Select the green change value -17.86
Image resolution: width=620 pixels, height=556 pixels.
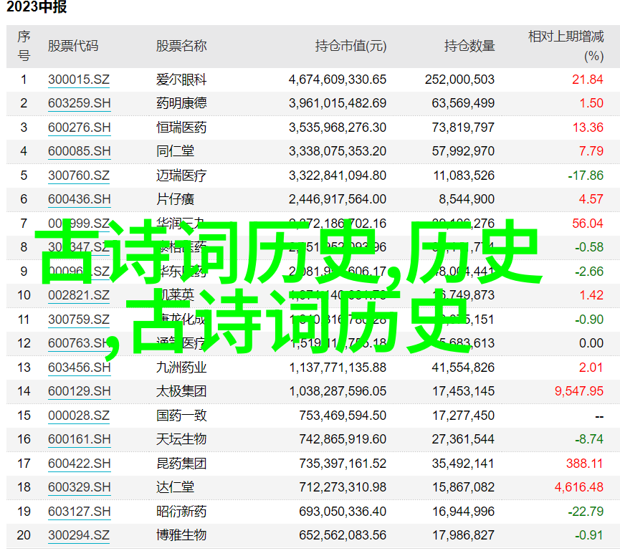586,176
